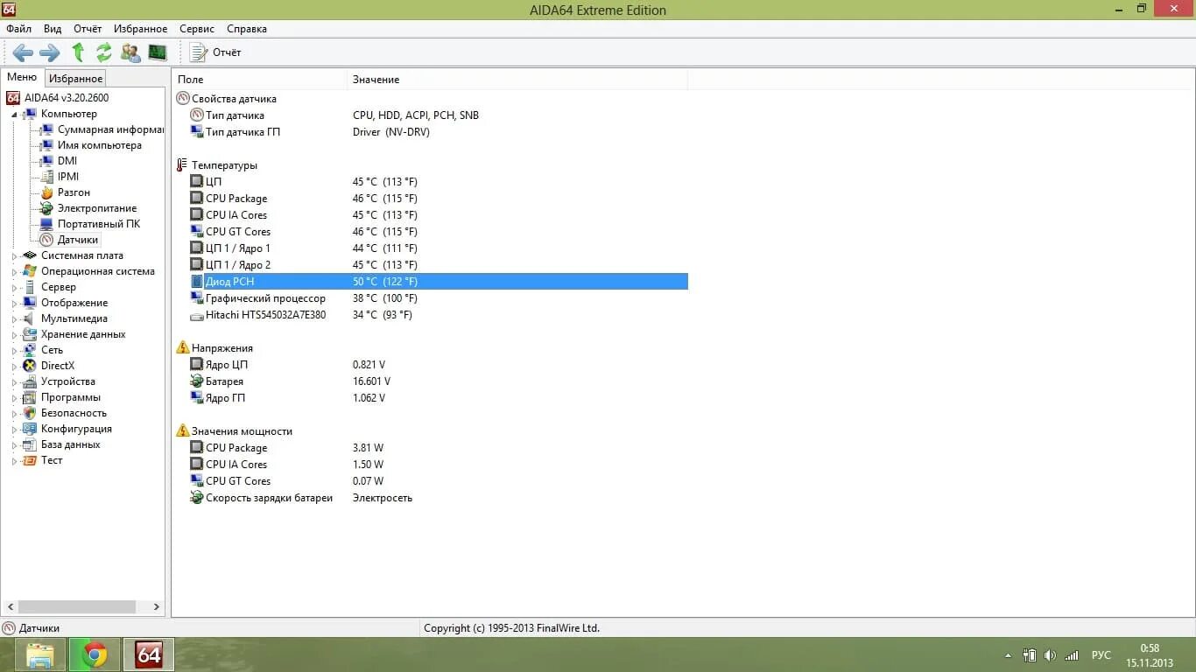This screenshot has height=672, width=1196.
Task: Click the sidebar horizontal scrollbar thumb
Action: [77, 606]
